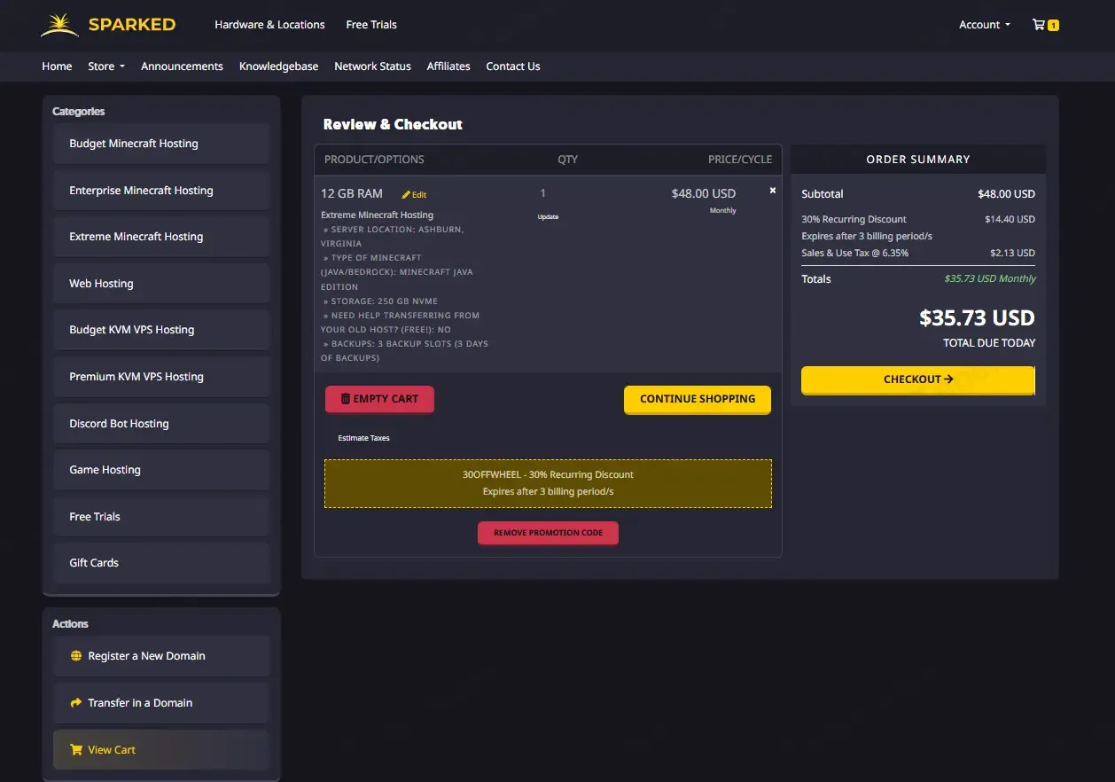Click the quantity field showing 1
1115x782 pixels.
543,193
